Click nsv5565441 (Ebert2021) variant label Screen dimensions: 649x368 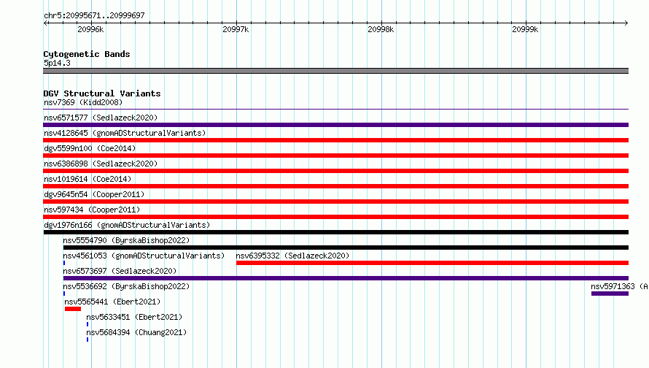coord(112,302)
